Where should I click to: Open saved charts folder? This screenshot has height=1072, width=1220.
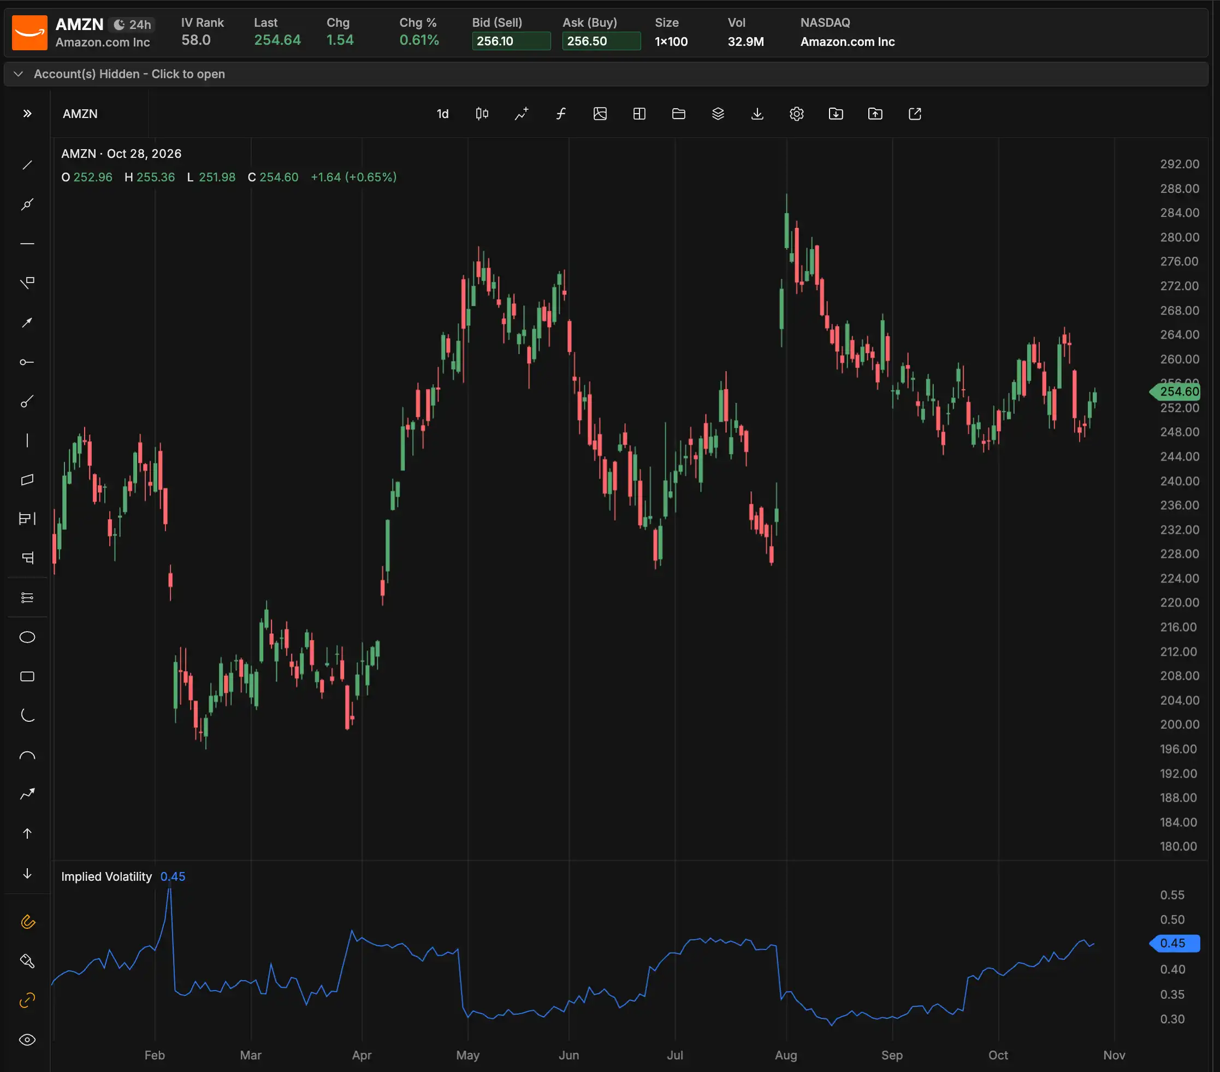point(679,114)
